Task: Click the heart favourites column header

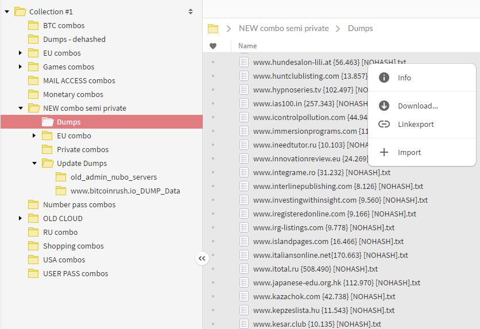Action: (213, 46)
